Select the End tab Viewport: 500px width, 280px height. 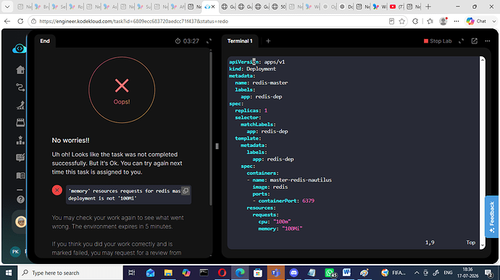click(x=45, y=41)
